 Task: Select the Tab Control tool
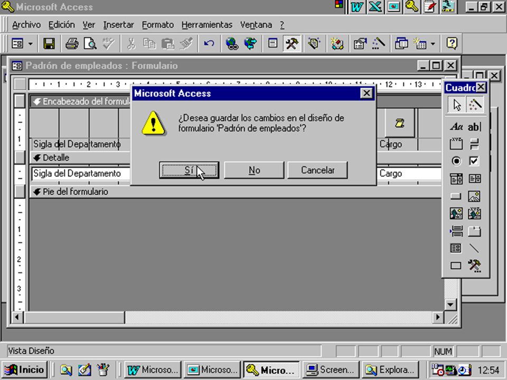point(474,231)
